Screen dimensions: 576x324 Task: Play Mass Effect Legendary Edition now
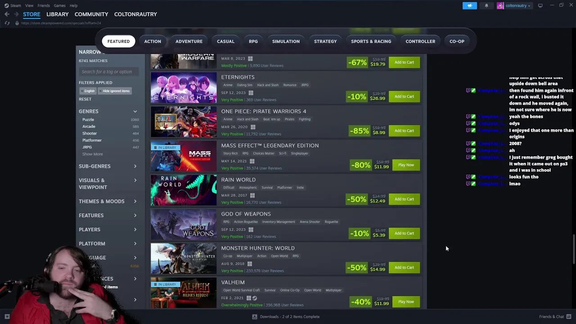coord(406,165)
